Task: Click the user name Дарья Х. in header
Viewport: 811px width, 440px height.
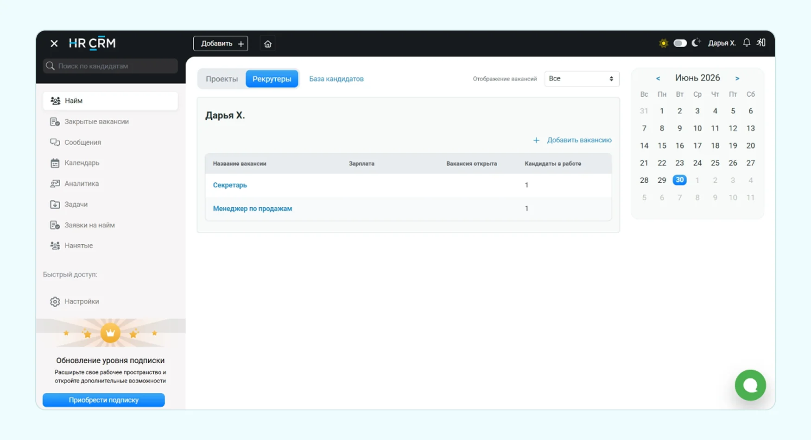Action: [x=722, y=43]
